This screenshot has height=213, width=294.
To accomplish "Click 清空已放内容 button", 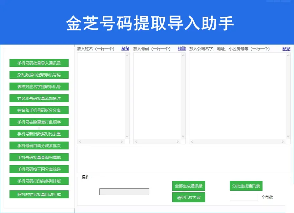I will (x=188, y=197).
